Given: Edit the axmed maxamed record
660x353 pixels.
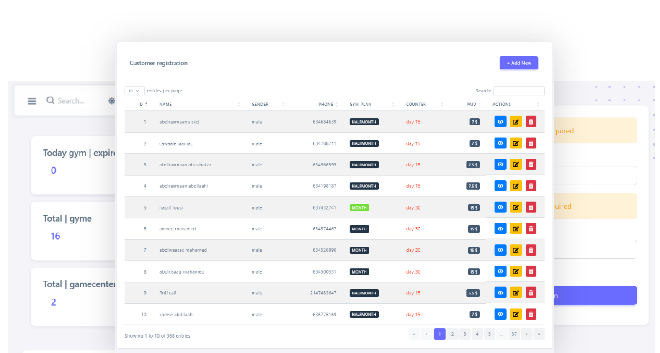Looking at the screenshot, I should pyautogui.click(x=516, y=228).
